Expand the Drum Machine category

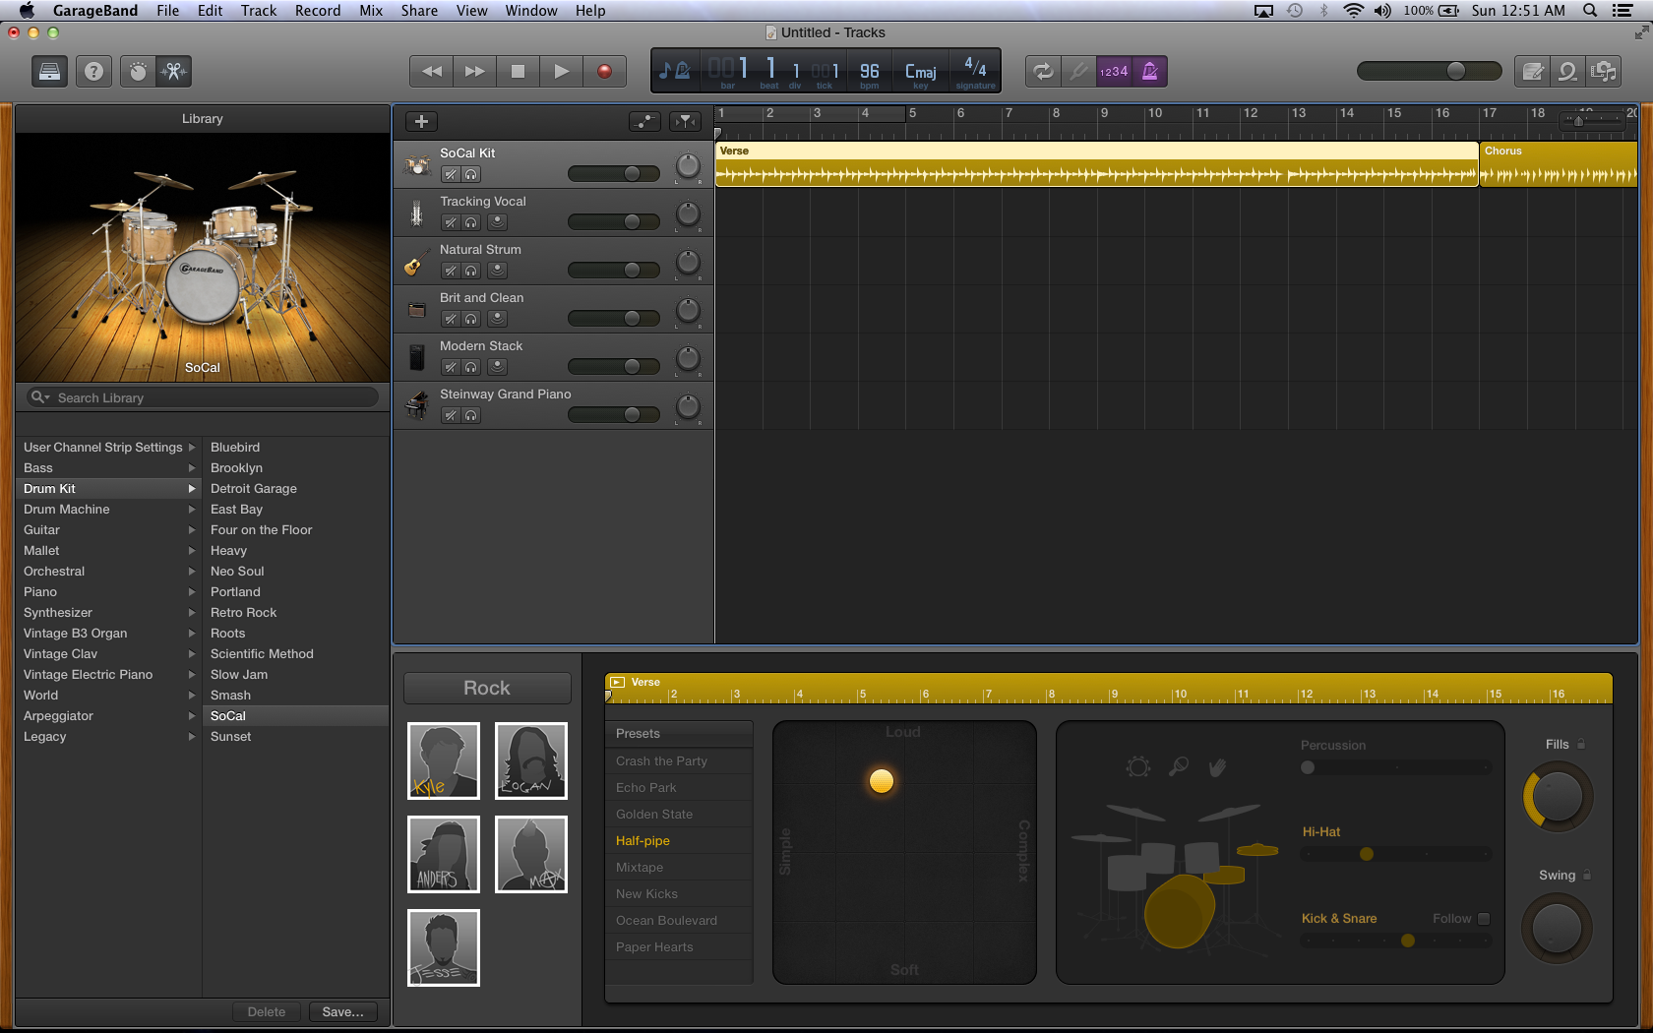pos(192,509)
